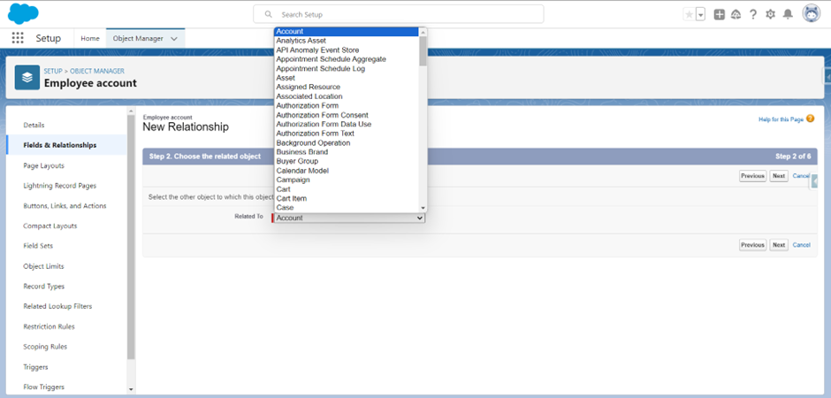
Task: Open Compact Layouts in the sidebar
Action: (50, 226)
